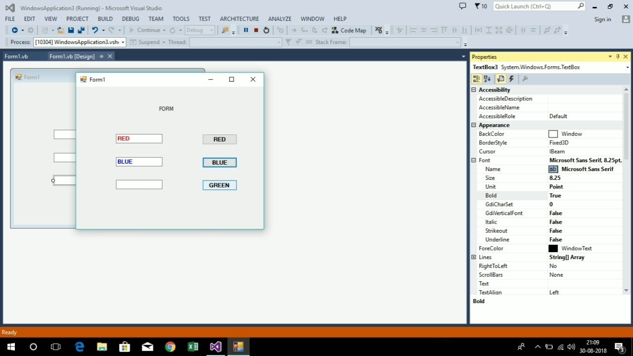Open the TOOLS menu
This screenshot has width=633, height=356.
181,19
